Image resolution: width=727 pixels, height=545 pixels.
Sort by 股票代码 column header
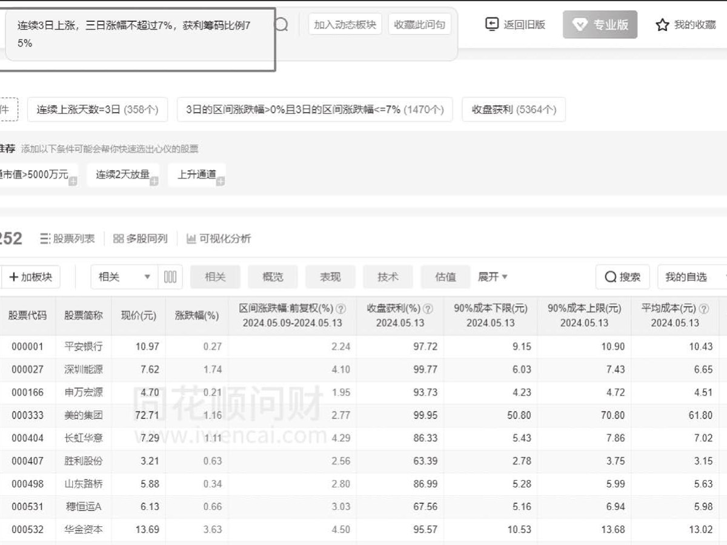coord(27,315)
